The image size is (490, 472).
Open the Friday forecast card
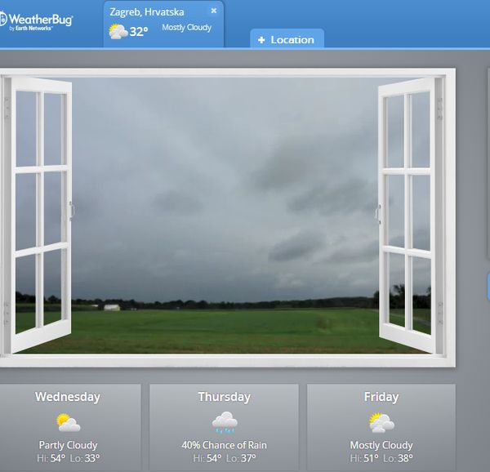[x=381, y=428]
